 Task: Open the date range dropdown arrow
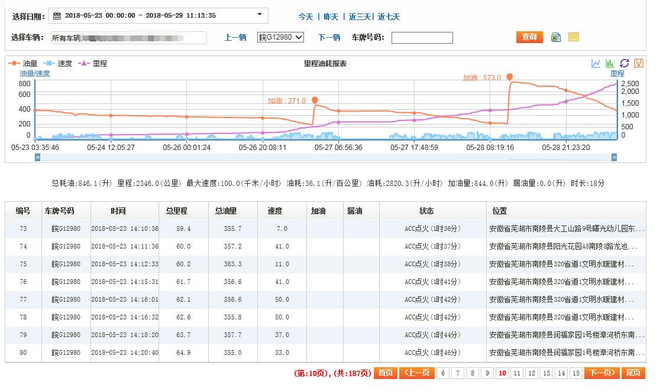pyautogui.click(x=260, y=15)
